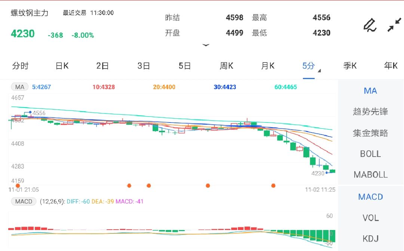This screenshot has width=404, height=251.
Task: Switch to the 日K tab
Action: (x=62, y=66)
